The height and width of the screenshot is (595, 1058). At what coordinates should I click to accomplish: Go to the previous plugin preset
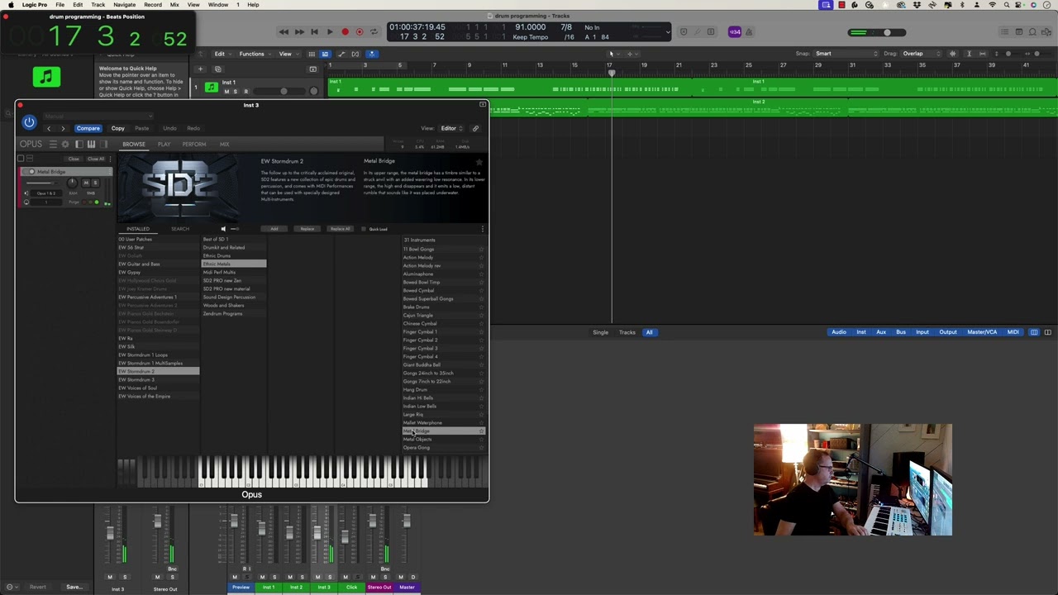pyautogui.click(x=49, y=128)
